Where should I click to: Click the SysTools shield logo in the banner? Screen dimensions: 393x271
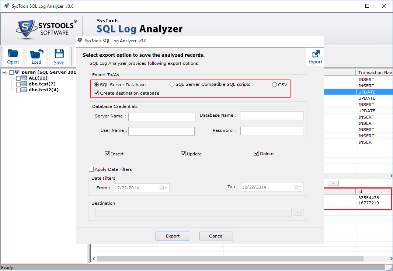coord(25,29)
